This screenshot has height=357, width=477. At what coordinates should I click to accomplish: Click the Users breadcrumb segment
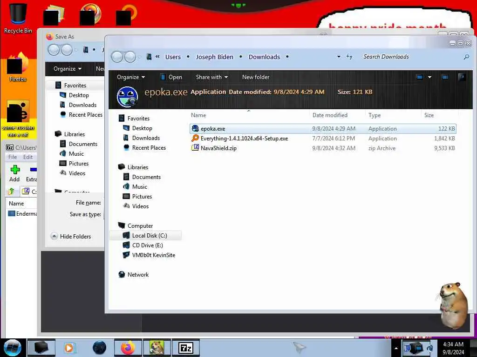173,57
